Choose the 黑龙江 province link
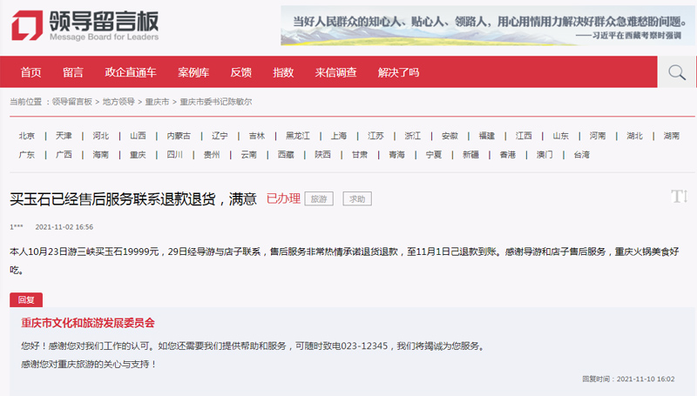This screenshot has width=697, height=396. click(x=297, y=136)
